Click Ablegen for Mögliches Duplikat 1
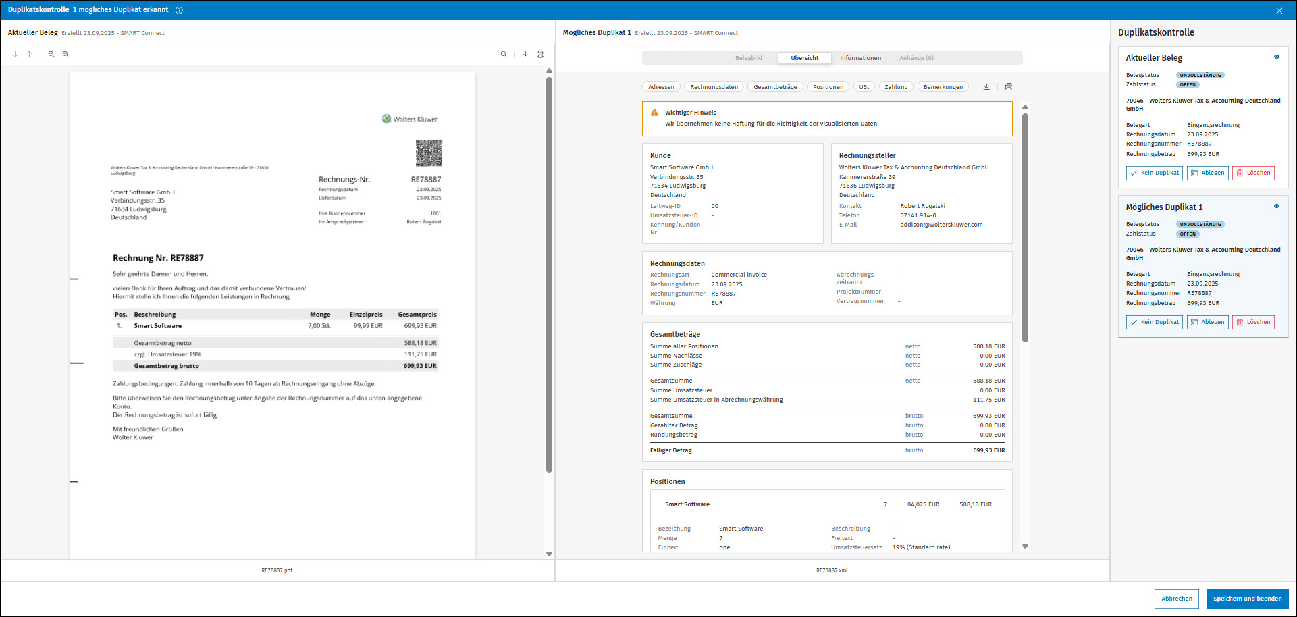The width and height of the screenshot is (1297, 617). pos(1208,322)
